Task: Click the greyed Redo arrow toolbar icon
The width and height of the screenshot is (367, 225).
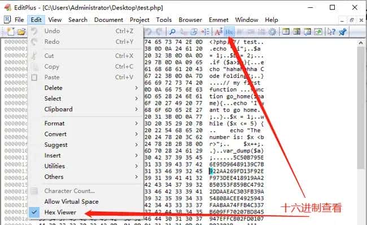Action: point(159,31)
